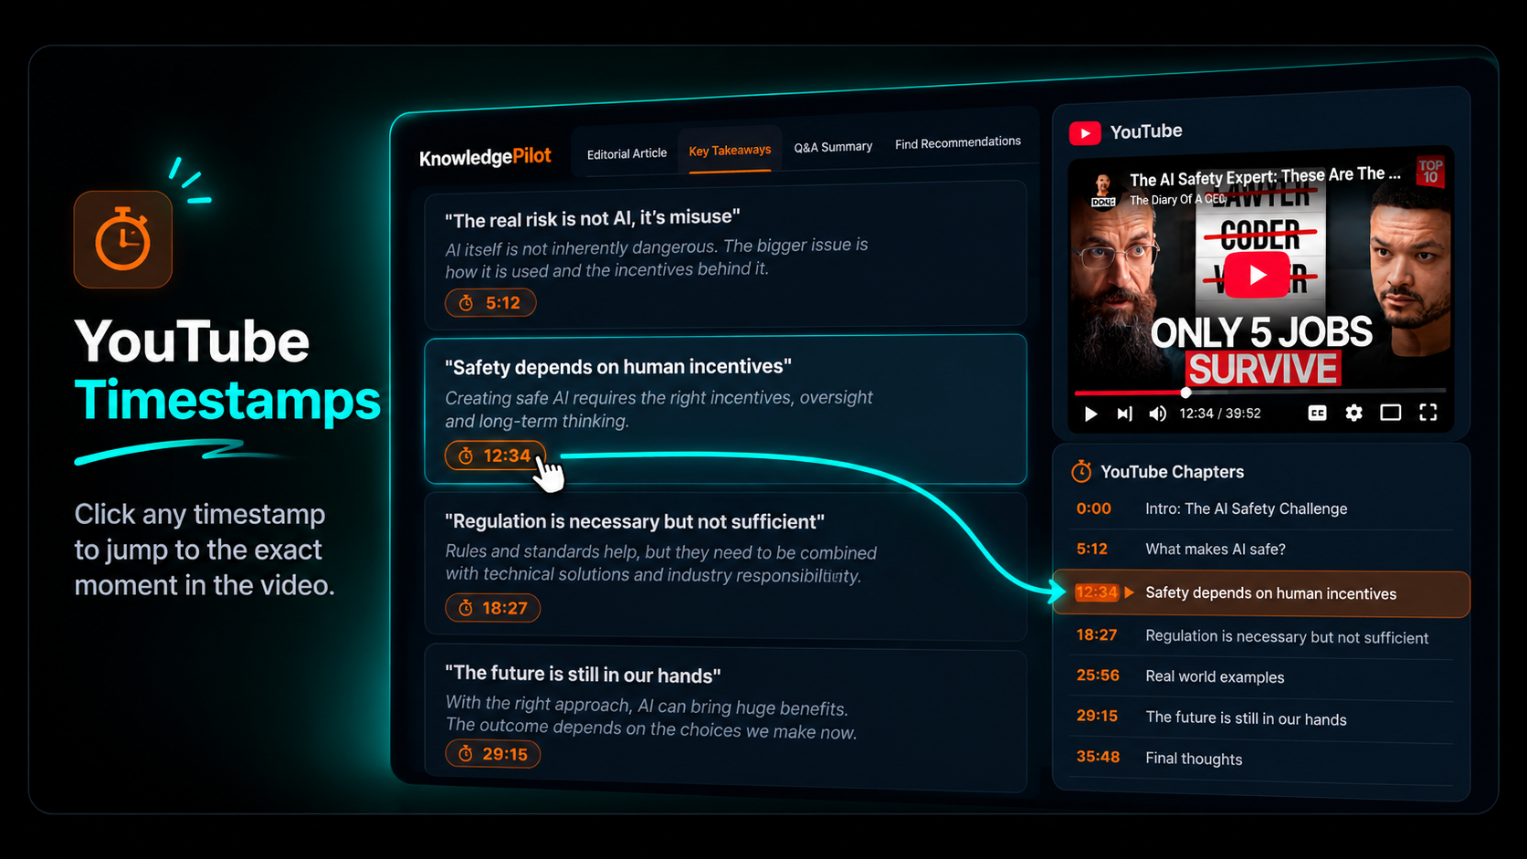The image size is (1527, 859).
Task: Click the red play button on video thumbnail
Action: tap(1257, 275)
